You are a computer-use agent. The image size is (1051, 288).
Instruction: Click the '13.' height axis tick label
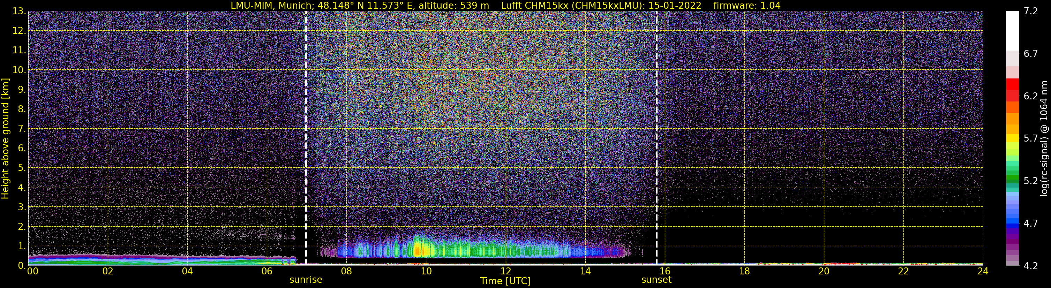pos(19,11)
